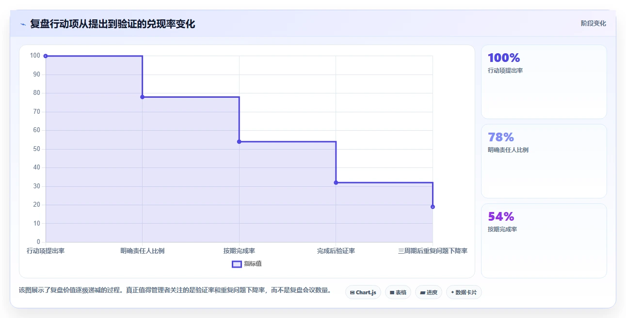Click the x-axis label 行动项提出率

click(x=46, y=251)
